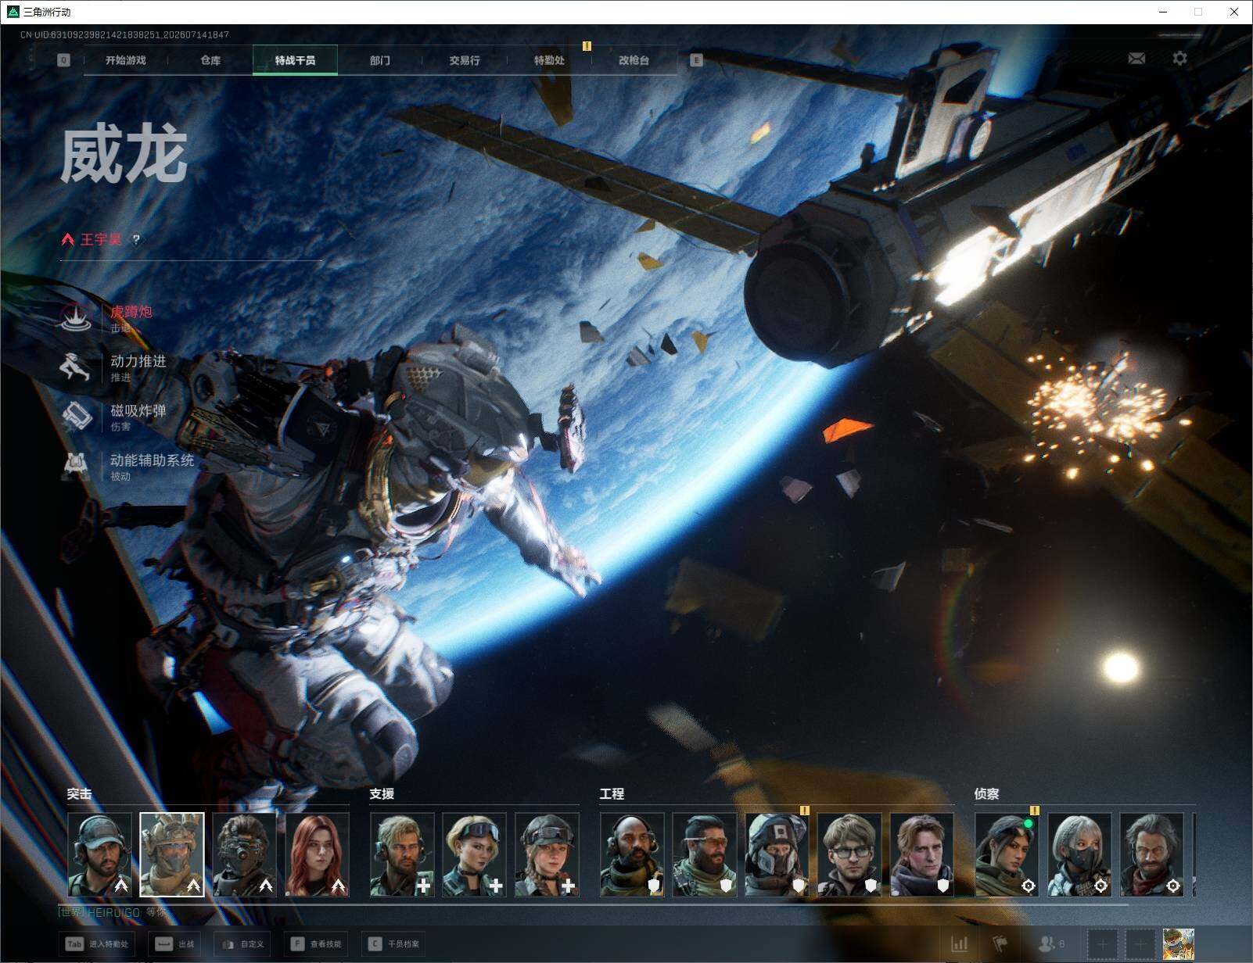Click the player avatar in bottom corner
Viewport: 1253px width, 963px height.
[x=1179, y=944]
